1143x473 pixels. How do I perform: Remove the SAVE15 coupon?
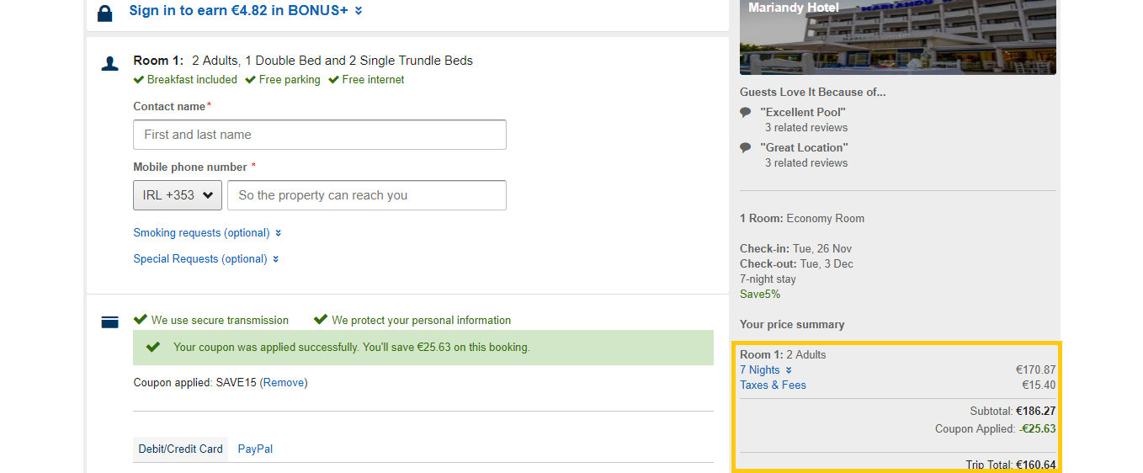(284, 383)
